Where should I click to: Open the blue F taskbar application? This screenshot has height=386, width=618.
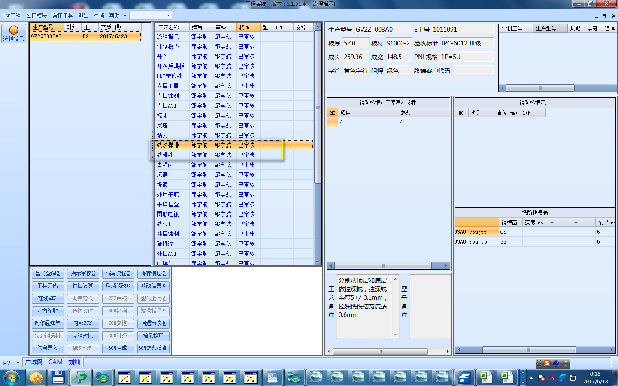464,378
